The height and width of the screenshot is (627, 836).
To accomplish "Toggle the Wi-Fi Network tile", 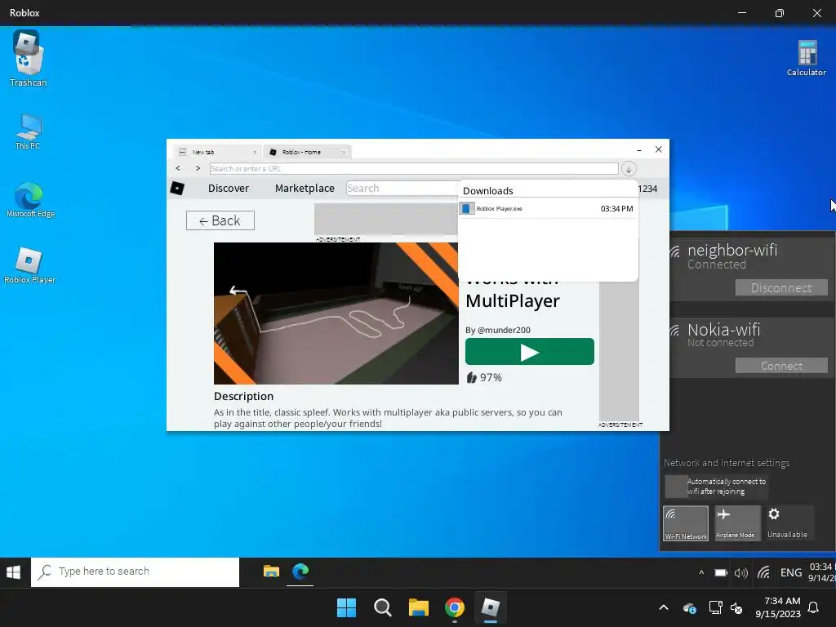I will tap(686, 523).
